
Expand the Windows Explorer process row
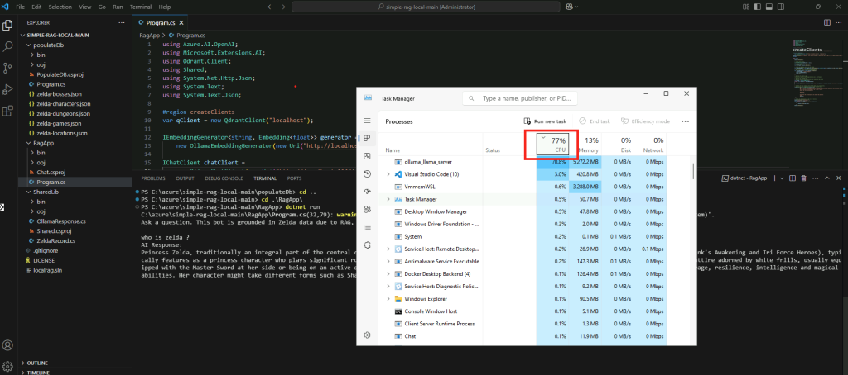388,298
